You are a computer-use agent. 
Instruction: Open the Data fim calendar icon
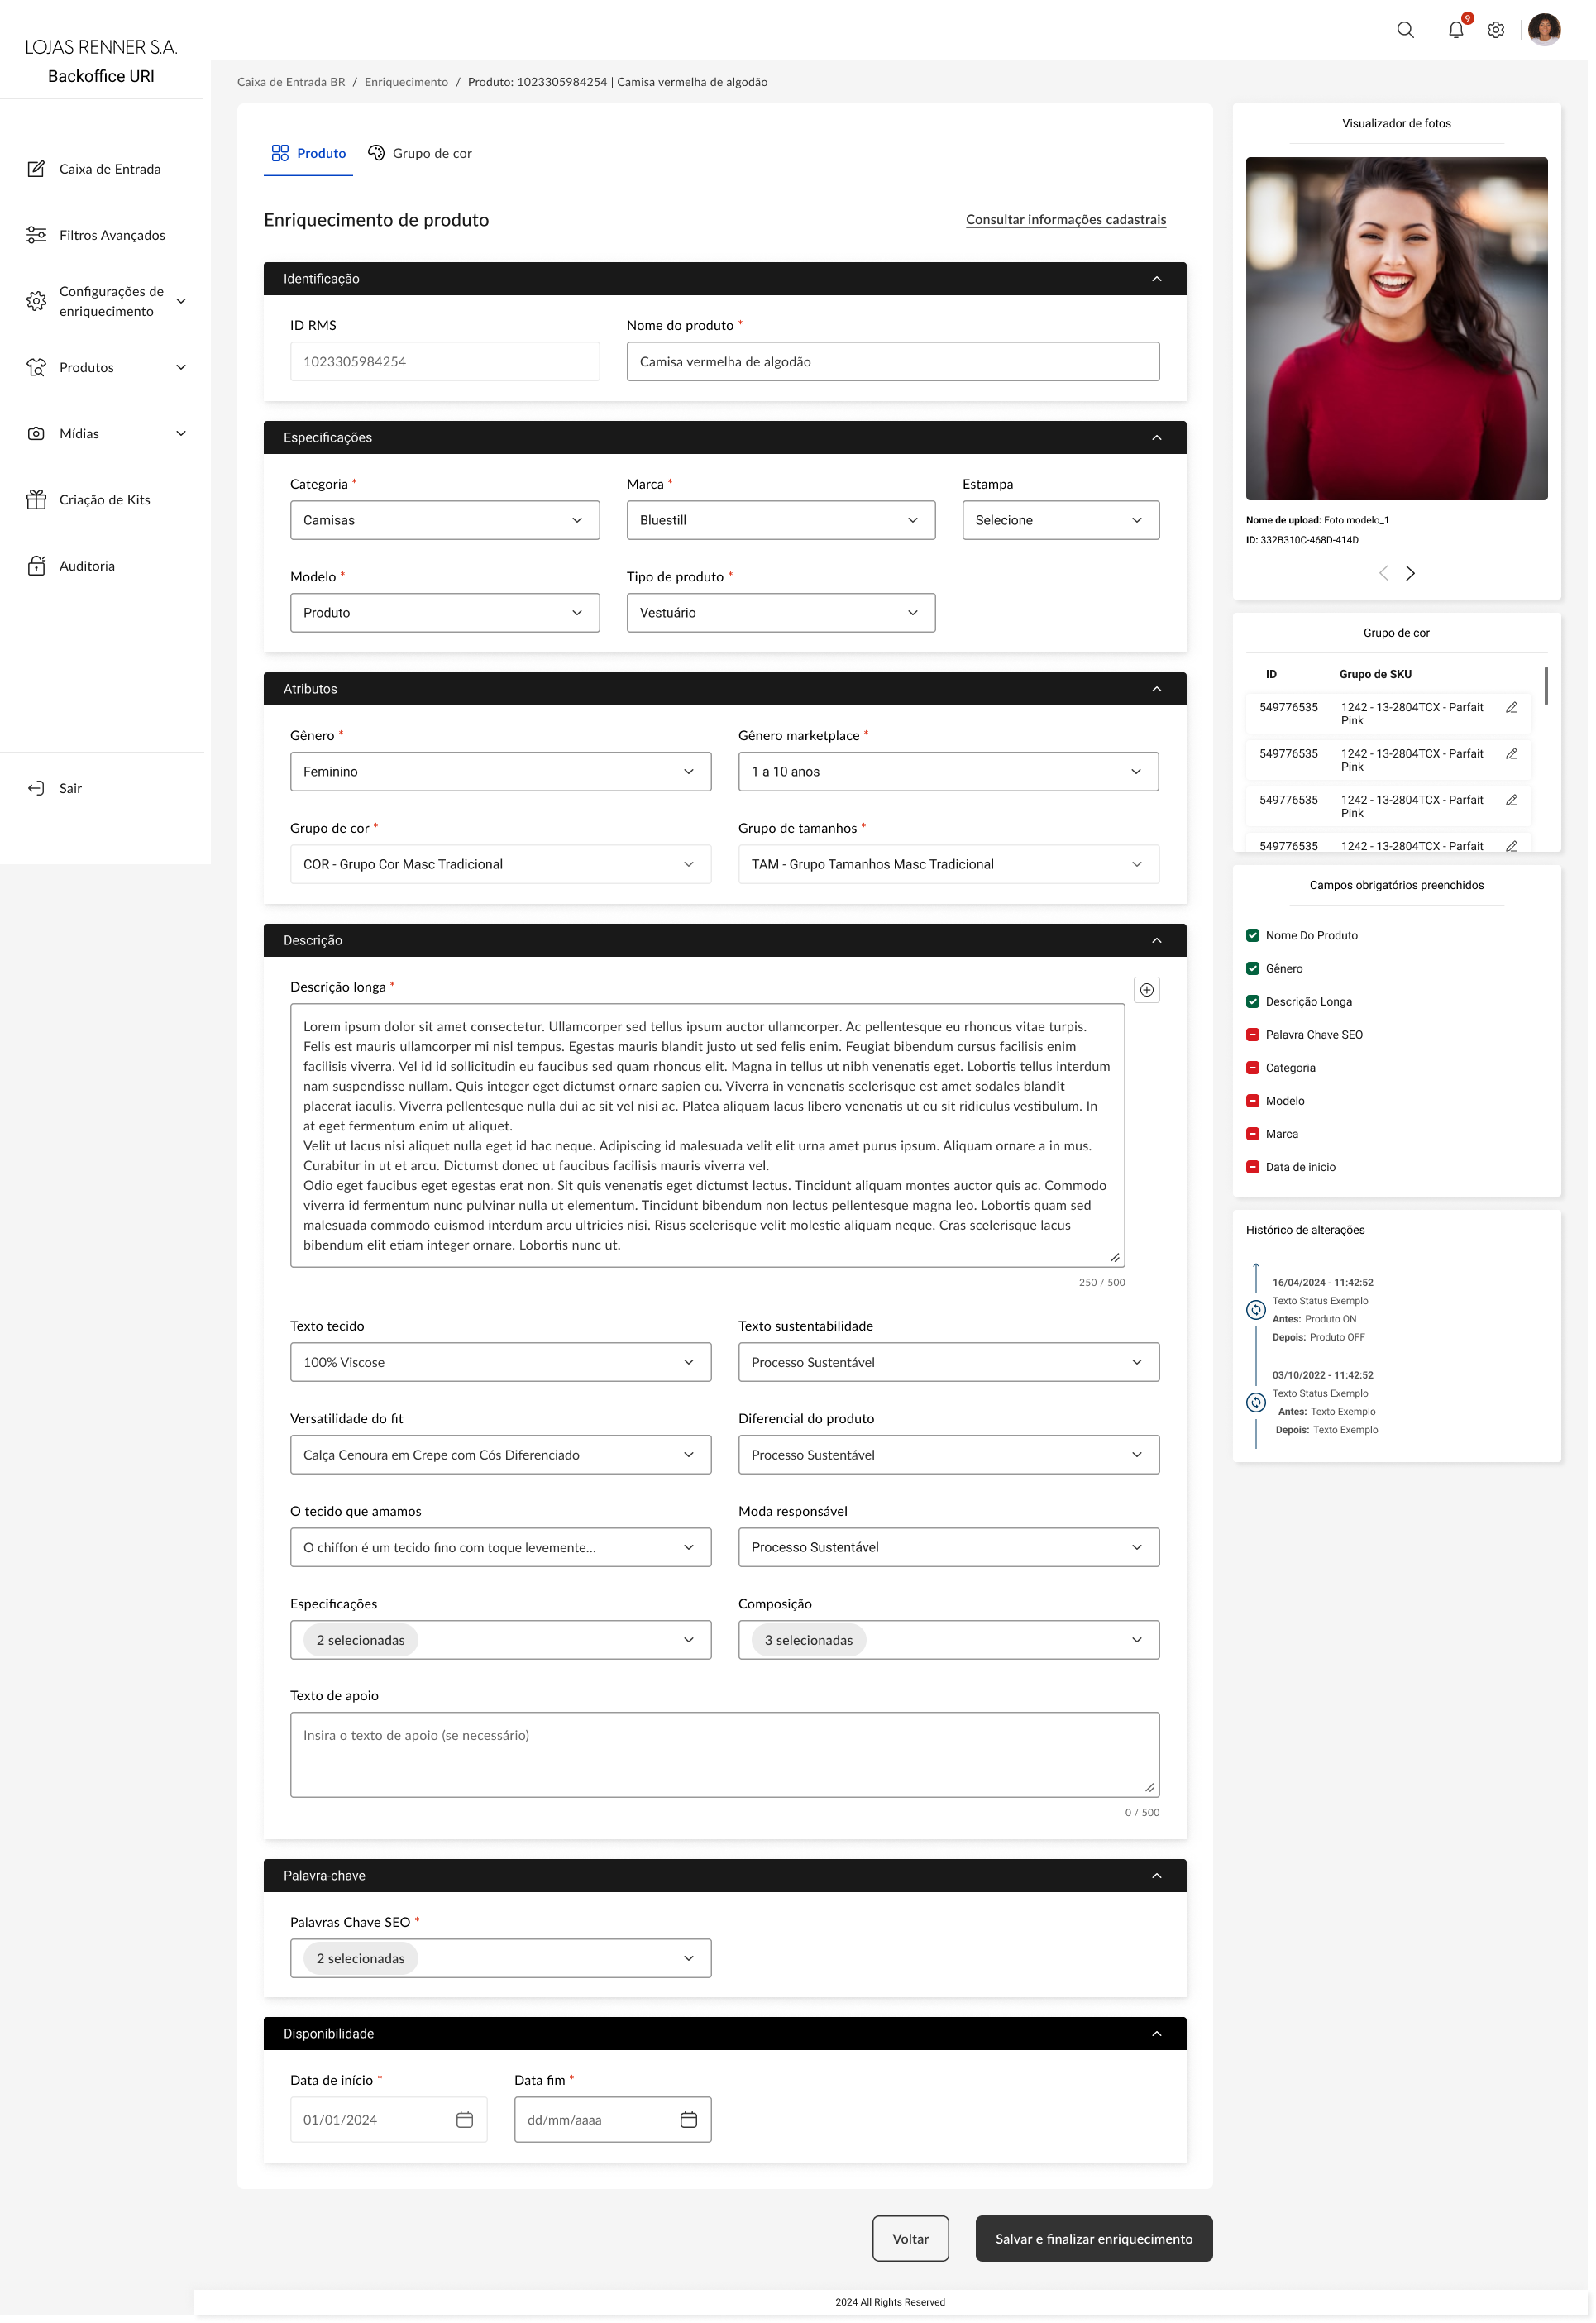coord(688,2119)
